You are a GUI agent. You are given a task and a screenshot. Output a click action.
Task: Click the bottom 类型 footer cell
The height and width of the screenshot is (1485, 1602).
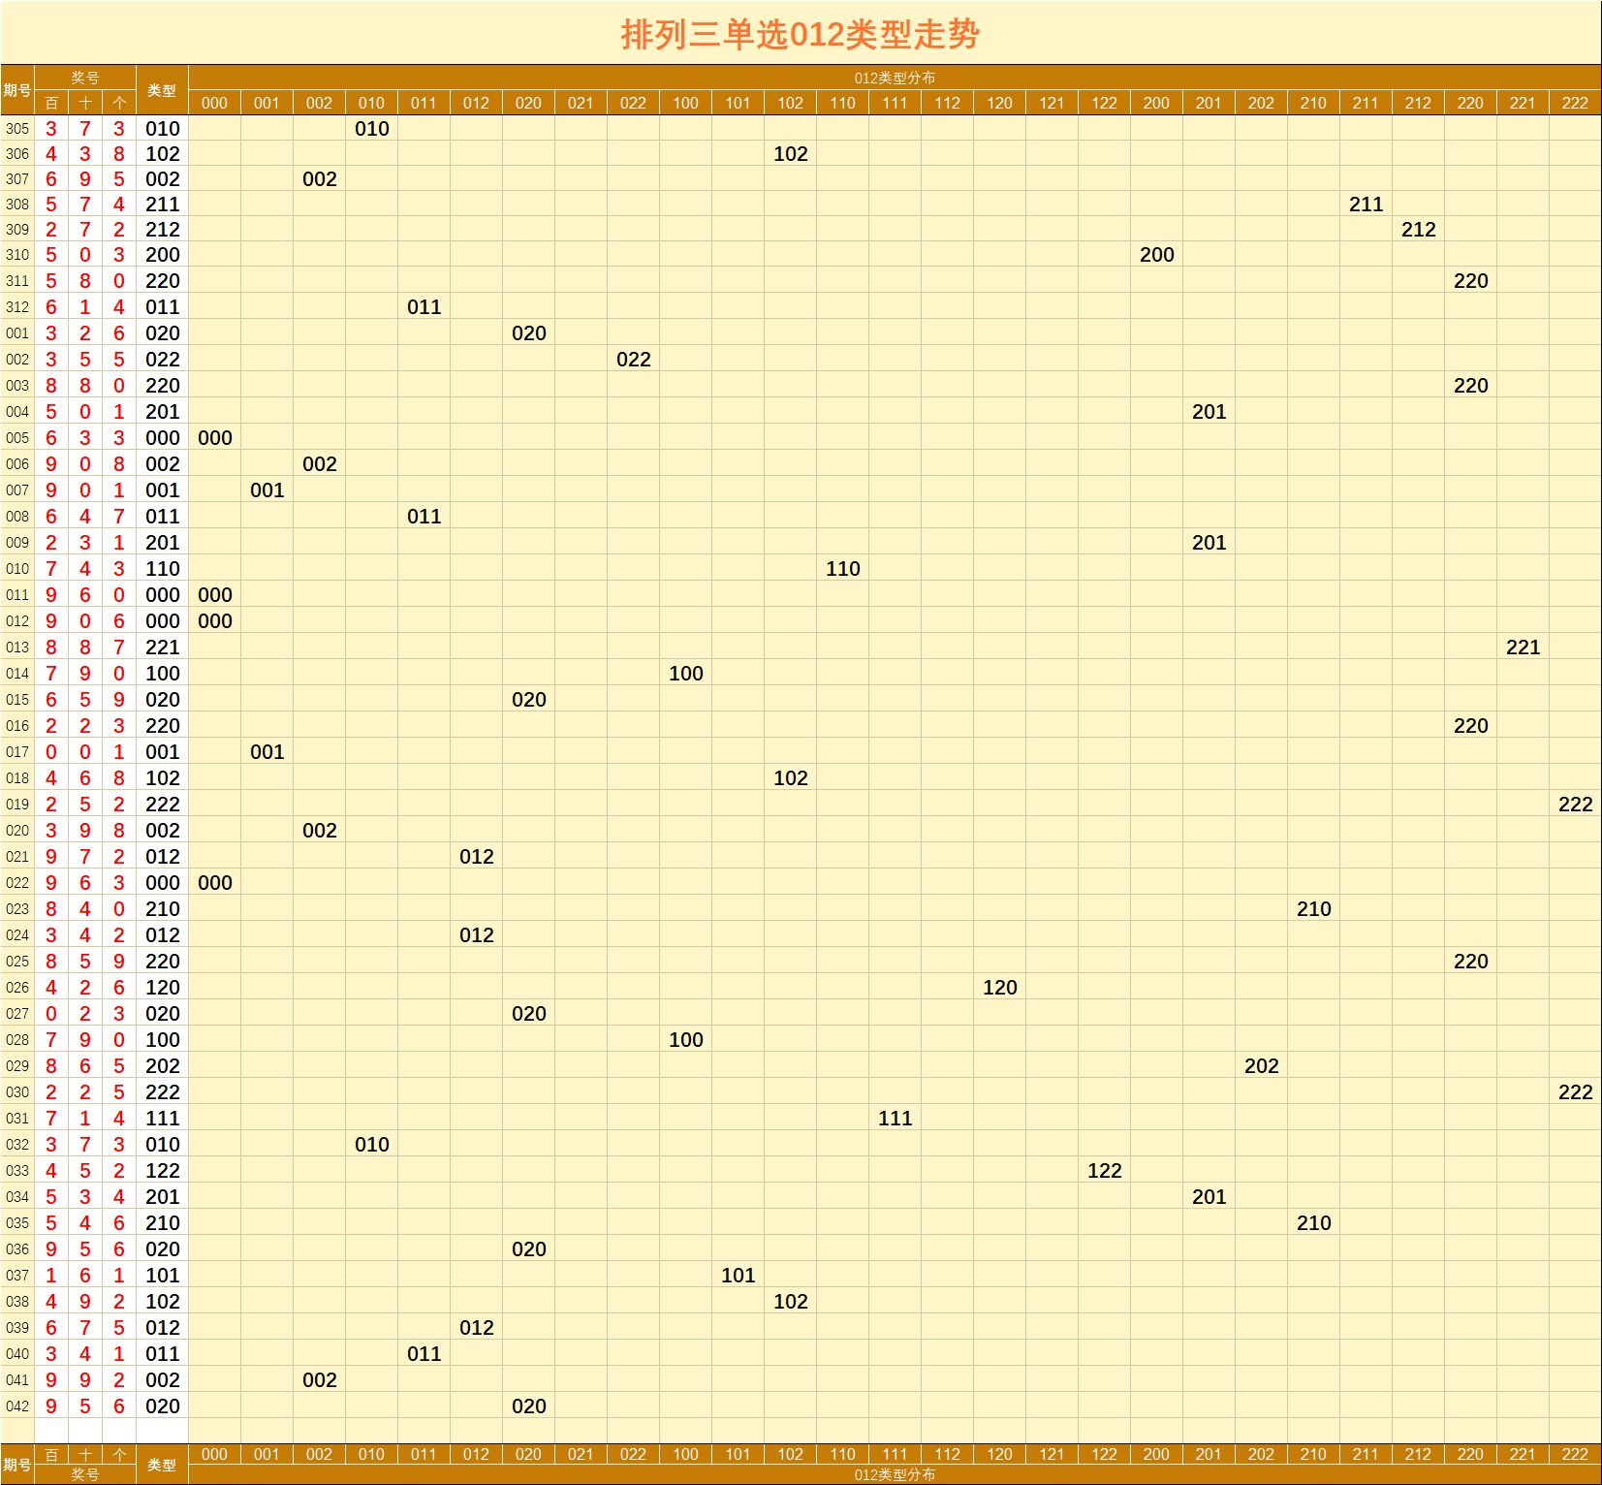162,1465
